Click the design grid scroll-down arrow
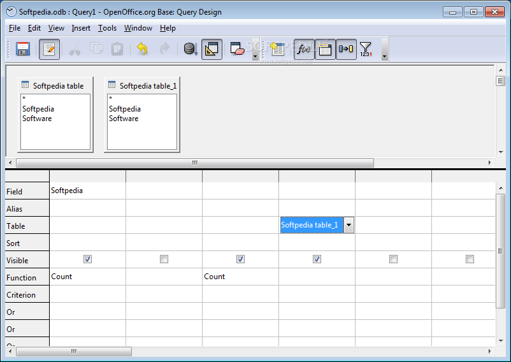 [x=501, y=341]
